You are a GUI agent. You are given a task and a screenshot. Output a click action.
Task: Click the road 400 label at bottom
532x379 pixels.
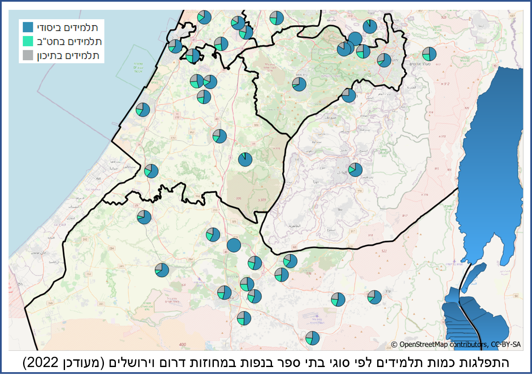(x=183, y=344)
